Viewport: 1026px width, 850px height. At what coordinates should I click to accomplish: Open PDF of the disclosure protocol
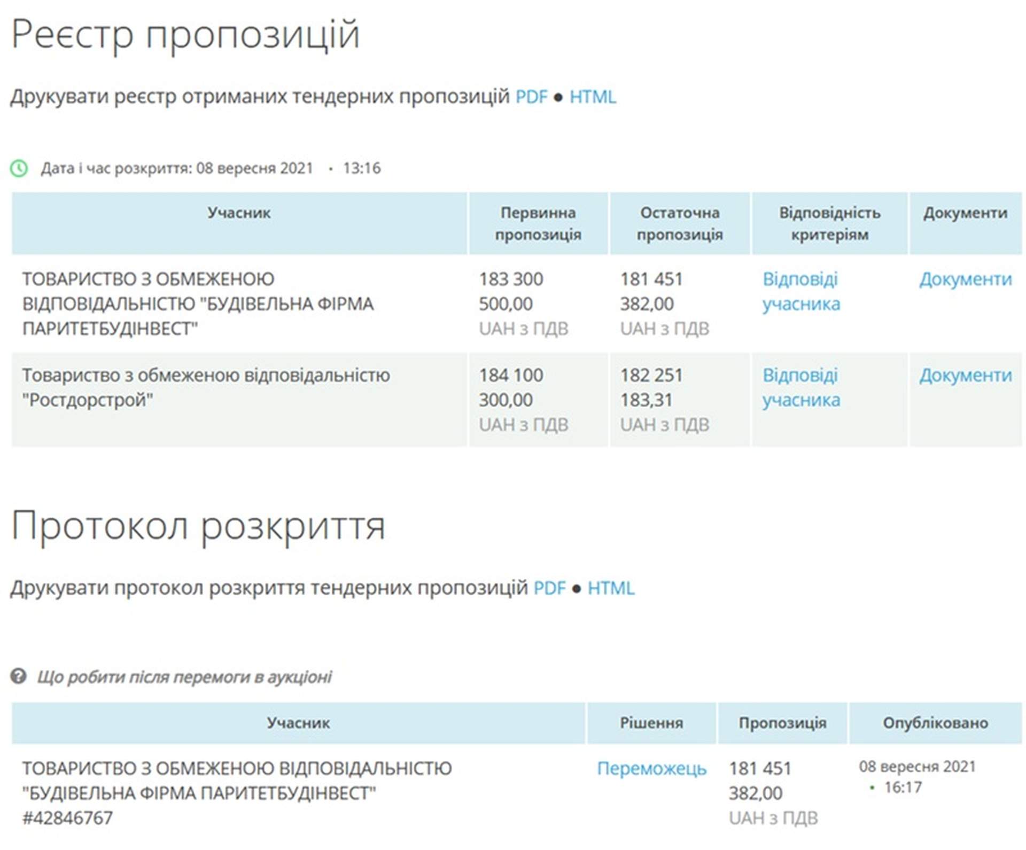(x=549, y=588)
